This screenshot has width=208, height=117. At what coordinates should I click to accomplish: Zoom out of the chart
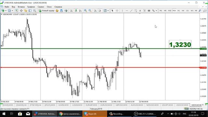point(90,11)
